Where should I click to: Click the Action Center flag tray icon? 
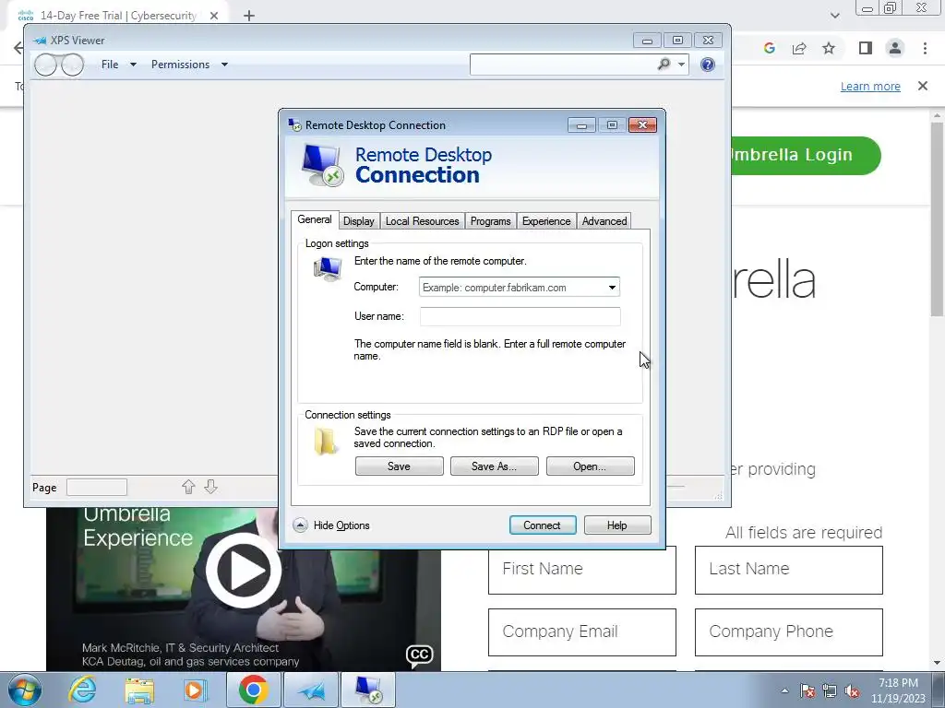click(807, 690)
